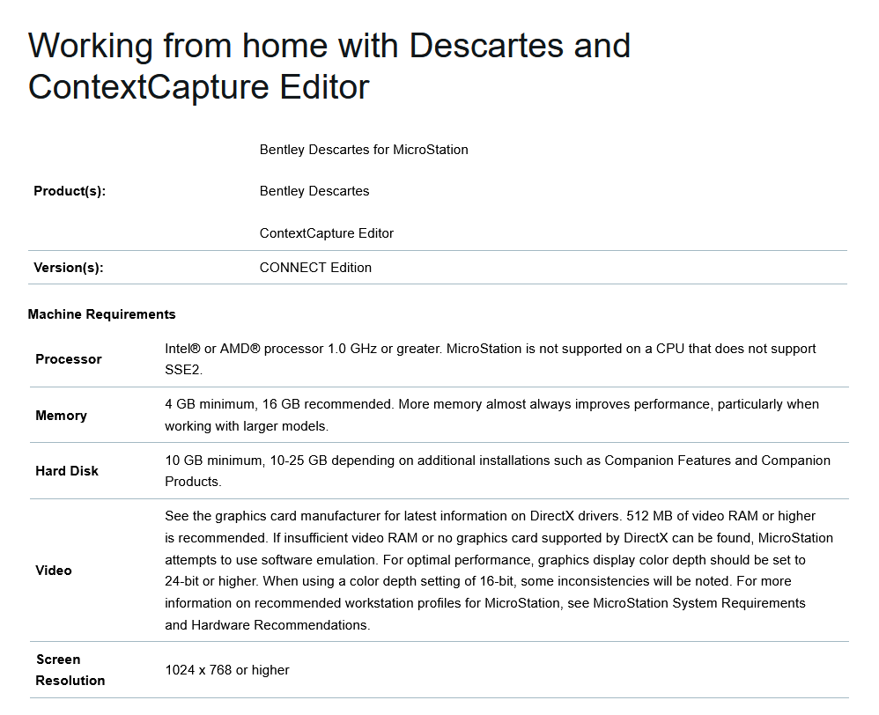Viewport: 879px width, 715px height.
Task: Click the 1024 x 768 or higher value
Action: pyautogui.click(x=227, y=670)
